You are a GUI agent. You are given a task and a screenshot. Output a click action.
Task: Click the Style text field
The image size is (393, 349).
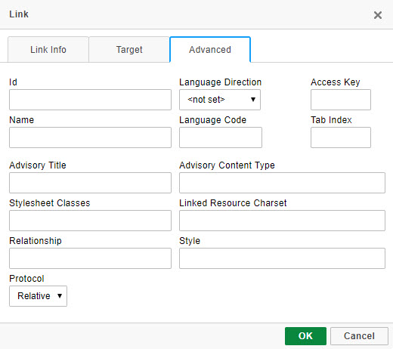[282, 258]
